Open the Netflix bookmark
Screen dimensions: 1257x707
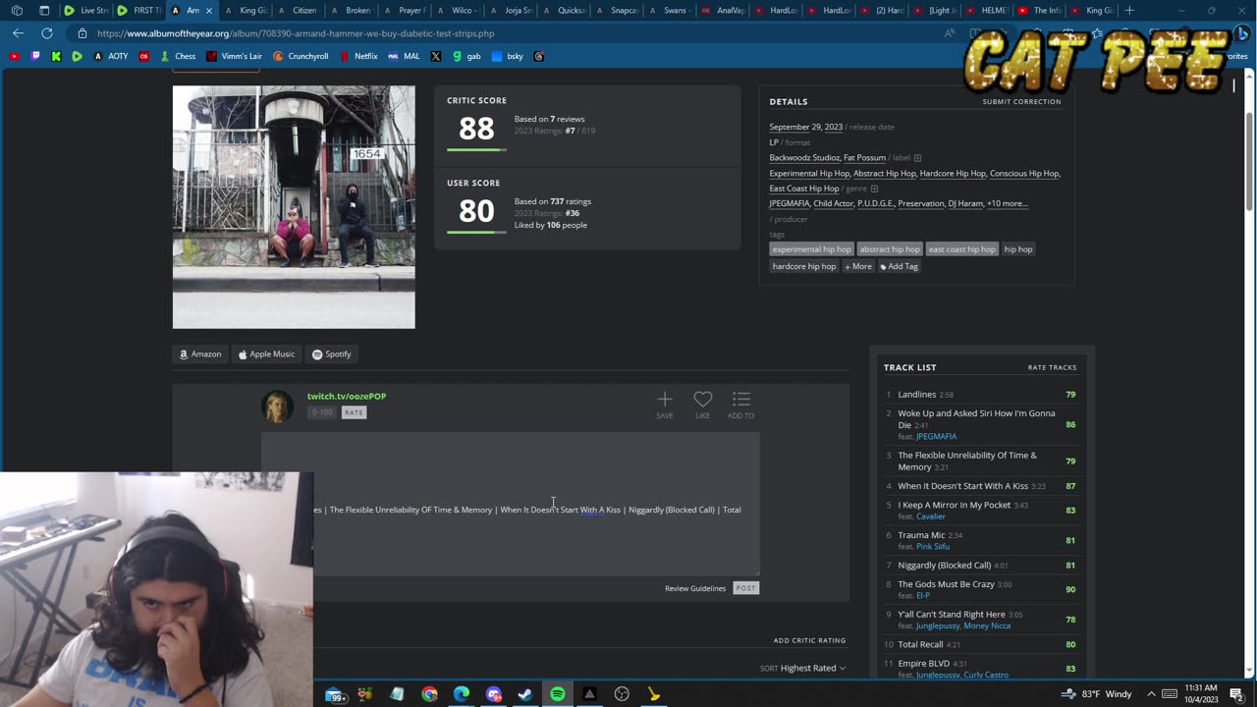(357, 56)
